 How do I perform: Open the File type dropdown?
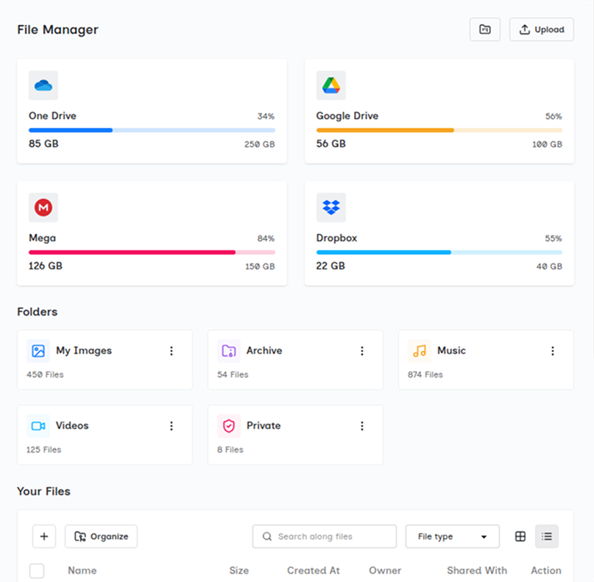pyautogui.click(x=452, y=536)
